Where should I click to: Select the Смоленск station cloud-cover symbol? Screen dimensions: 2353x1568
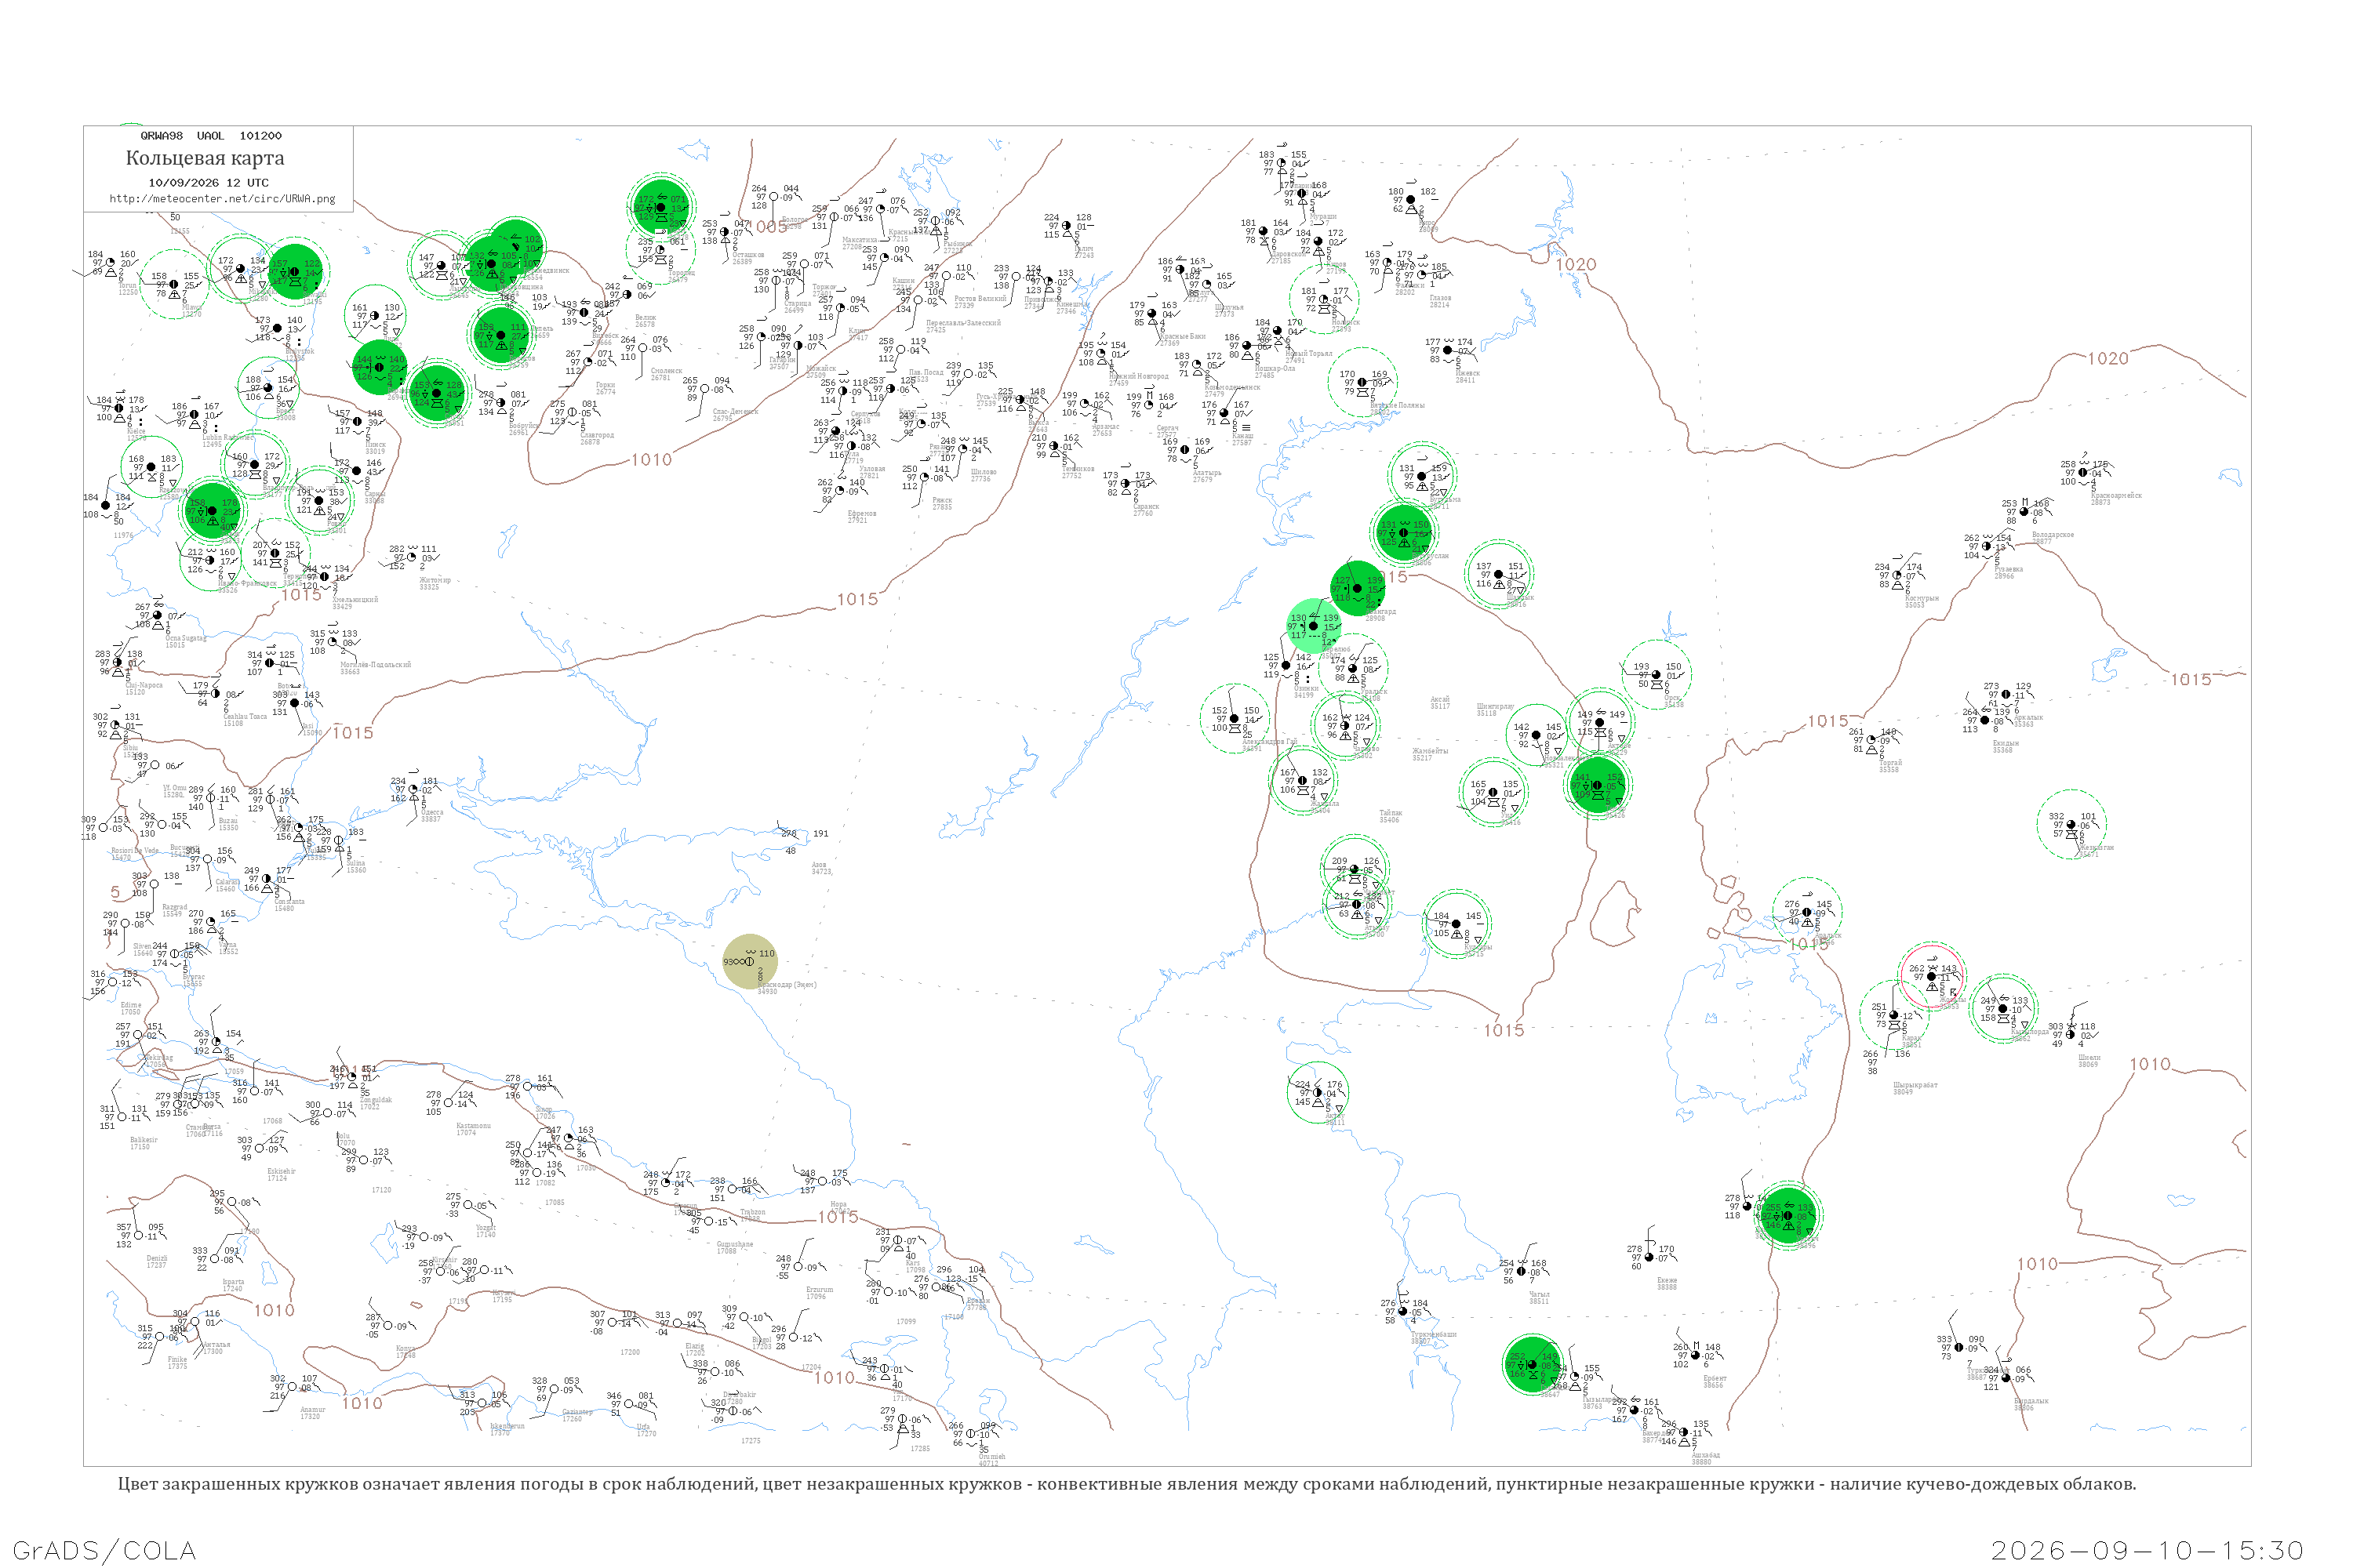[x=642, y=348]
